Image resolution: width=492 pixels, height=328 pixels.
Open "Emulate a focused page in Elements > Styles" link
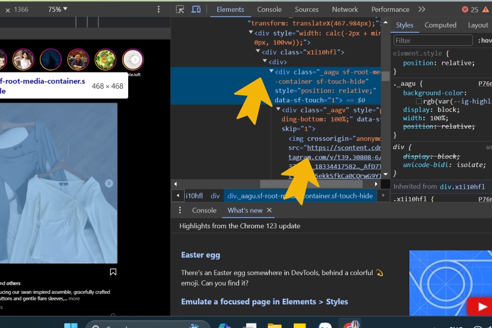tap(265, 302)
